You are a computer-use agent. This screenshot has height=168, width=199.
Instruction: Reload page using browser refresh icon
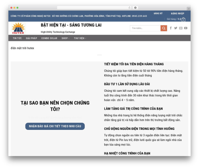(129, 8)
